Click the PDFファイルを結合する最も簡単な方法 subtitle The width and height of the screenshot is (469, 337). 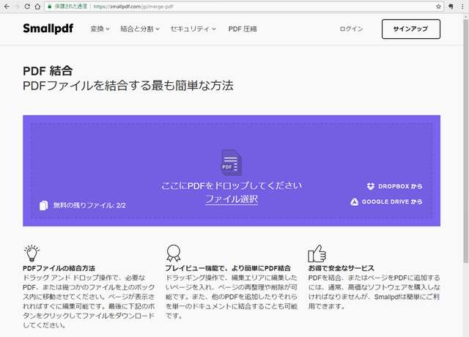click(128, 86)
